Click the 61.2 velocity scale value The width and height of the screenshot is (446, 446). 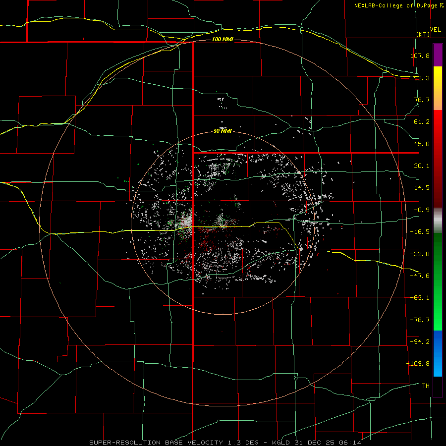pyautogui.click(x=422, y=122)
